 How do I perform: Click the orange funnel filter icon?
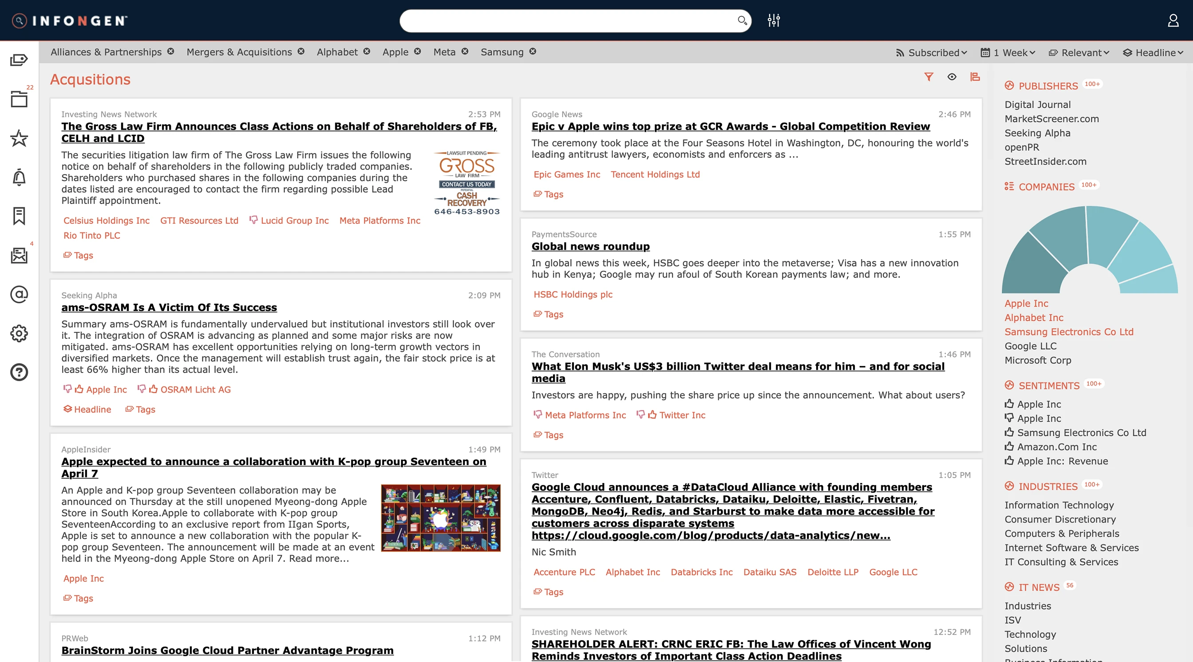click(928, 77)
